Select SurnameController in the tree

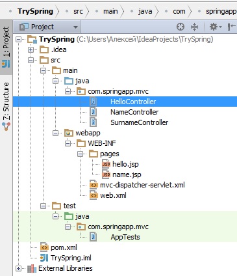[x=140, y=122]
